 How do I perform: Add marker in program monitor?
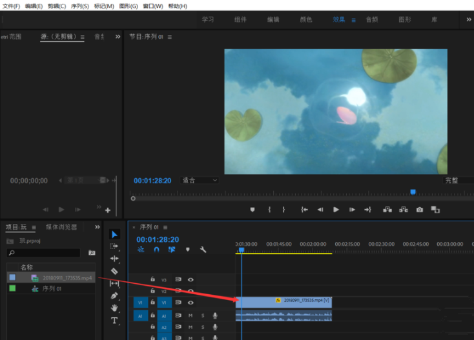coord(252,210)
